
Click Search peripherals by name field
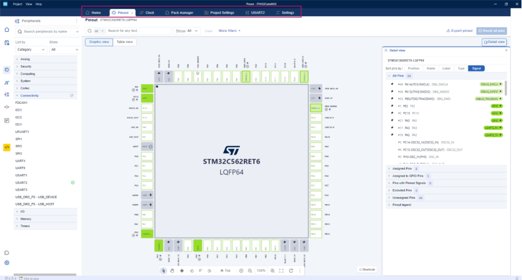pos(47,32)
